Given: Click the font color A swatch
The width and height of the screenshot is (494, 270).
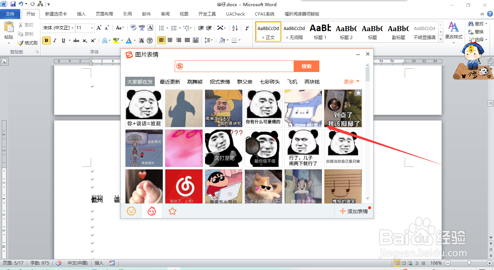Looking at the screenshot, I should pos(129,41).
